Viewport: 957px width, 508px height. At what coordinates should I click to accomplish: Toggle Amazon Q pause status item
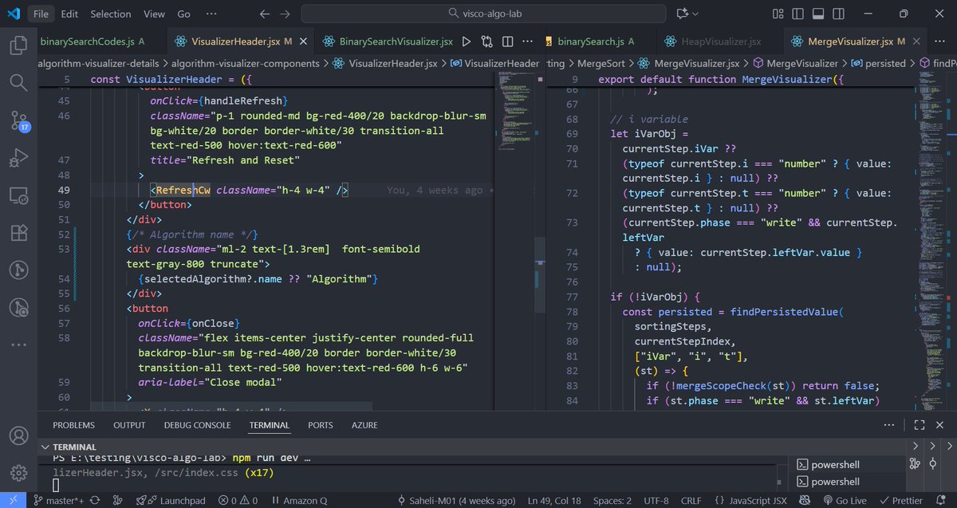click(x=300, y=501)
